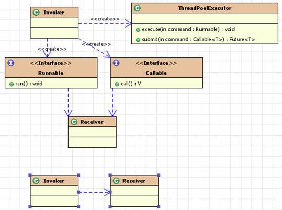Click the interface icon on Callable box
The image size is (282, 210).
(x=116, y=63)
